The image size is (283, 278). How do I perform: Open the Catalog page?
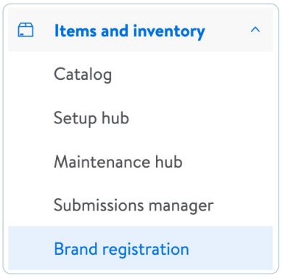tap(83, 74)
